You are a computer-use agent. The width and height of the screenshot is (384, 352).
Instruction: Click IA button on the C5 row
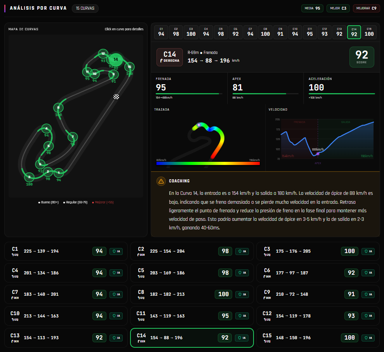(x=242, y=273)
